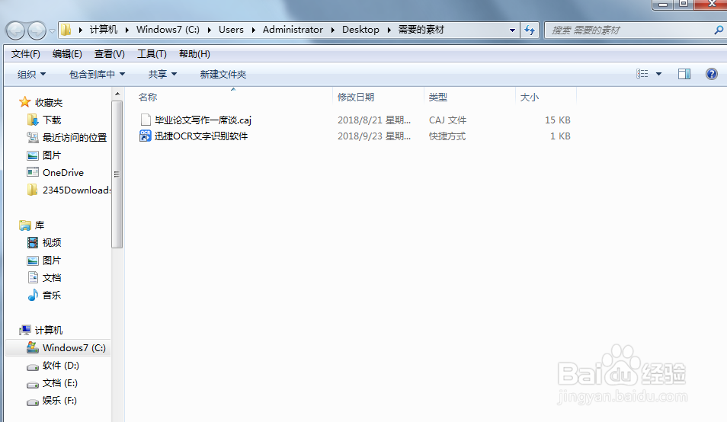Click the blue help question icon
727x422 pixels.
pyautogui.click(x=711, y=74)
